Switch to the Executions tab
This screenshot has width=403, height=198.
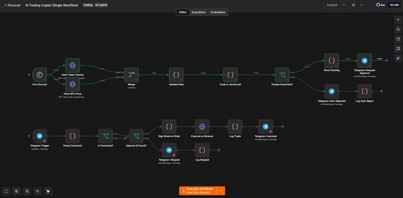[x=198, y=12]
